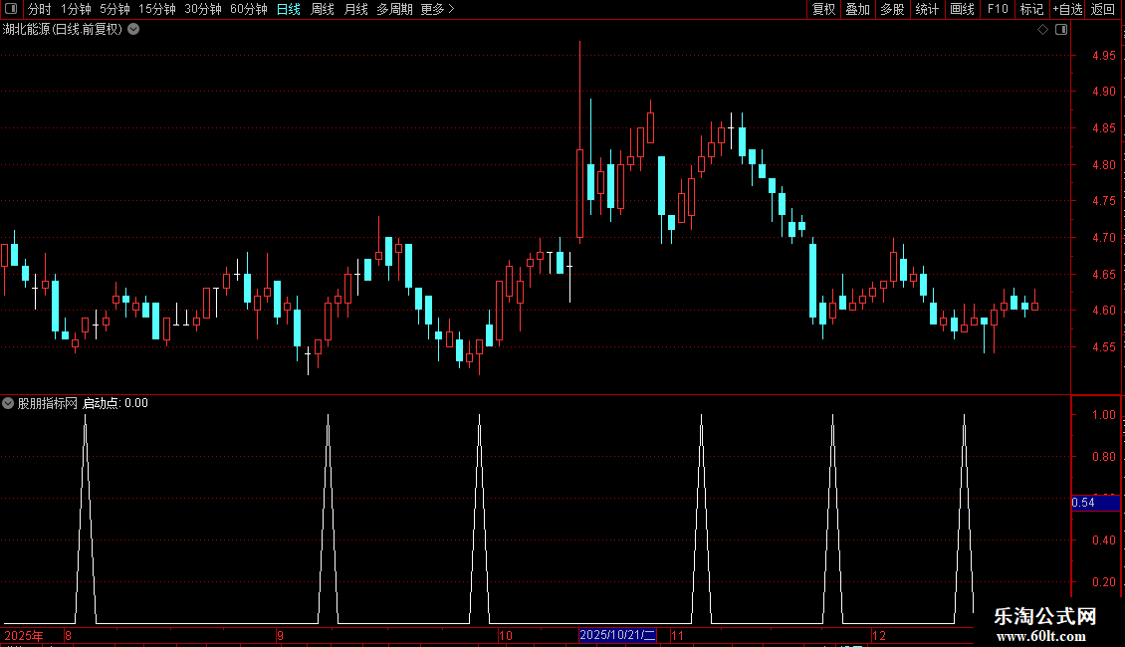Open the indicator dropdown beside 股朋指标网

coord(8,403)
